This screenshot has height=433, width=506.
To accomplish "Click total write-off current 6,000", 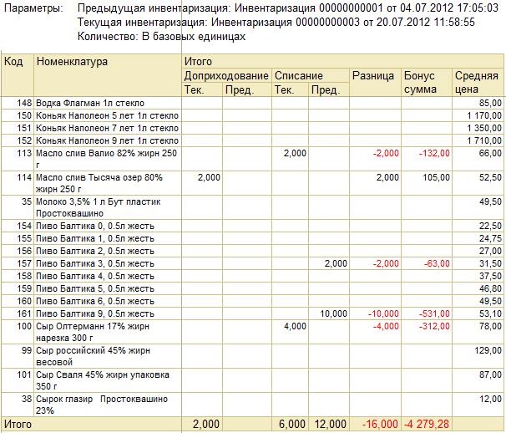I will coord(292,424).
